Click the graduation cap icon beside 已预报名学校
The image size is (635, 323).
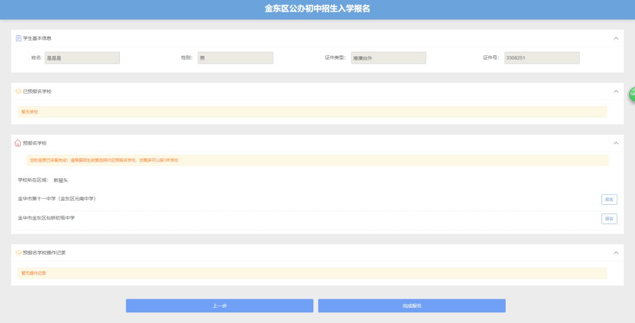pos(18,91)
